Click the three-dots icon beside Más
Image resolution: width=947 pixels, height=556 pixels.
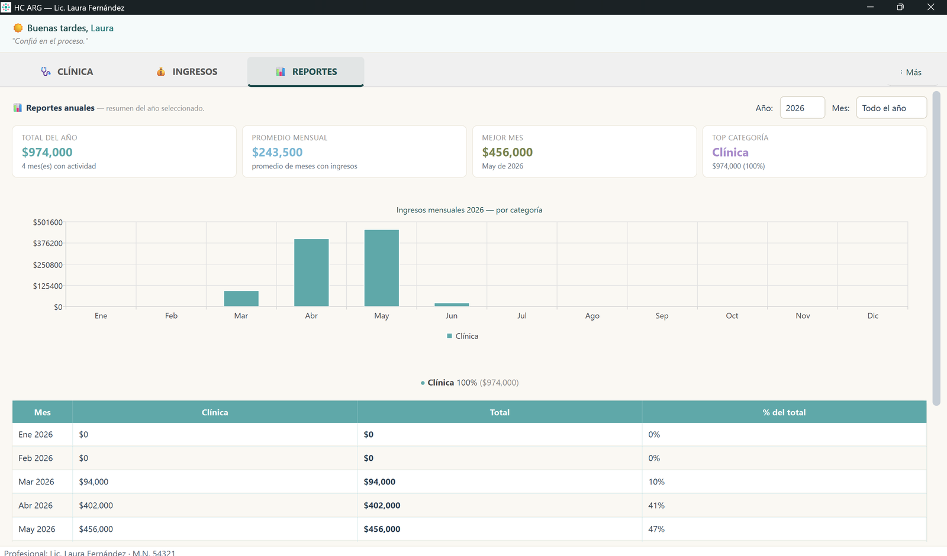click(901, 72)
